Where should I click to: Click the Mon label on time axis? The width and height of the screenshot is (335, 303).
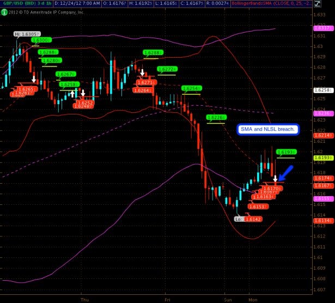click(x=253, y=299)
